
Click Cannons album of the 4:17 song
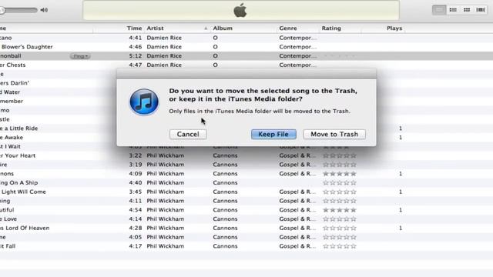coord(225,246)
